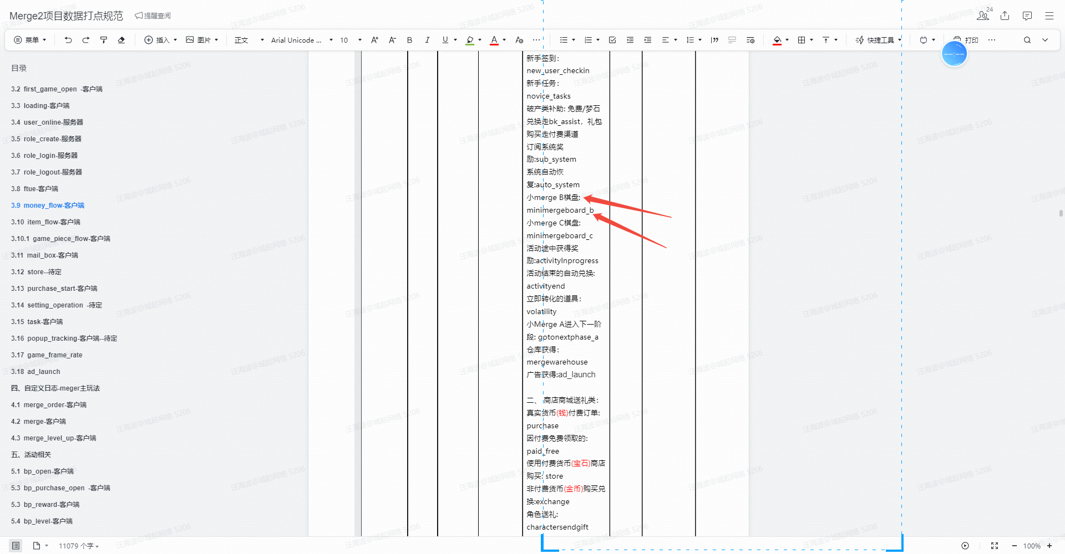Click the clear formatting eraser icon
This screenshot has height=554, width=1065.
tap(121, 40)
